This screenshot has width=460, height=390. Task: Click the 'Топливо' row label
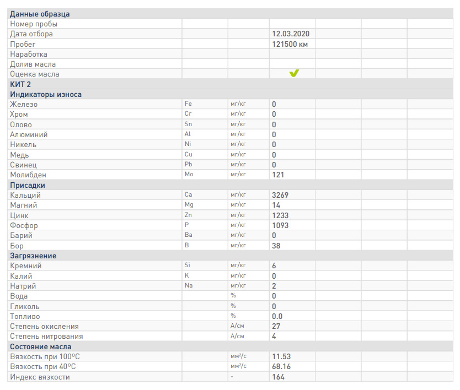click(25, 316)
